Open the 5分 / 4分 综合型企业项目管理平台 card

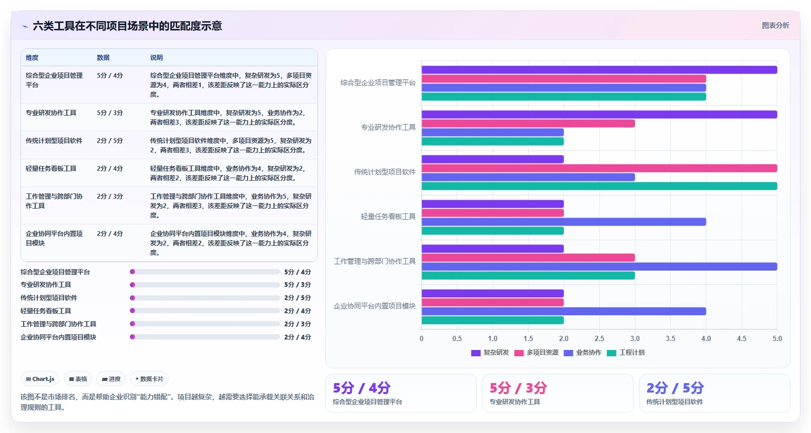[401, 393]
